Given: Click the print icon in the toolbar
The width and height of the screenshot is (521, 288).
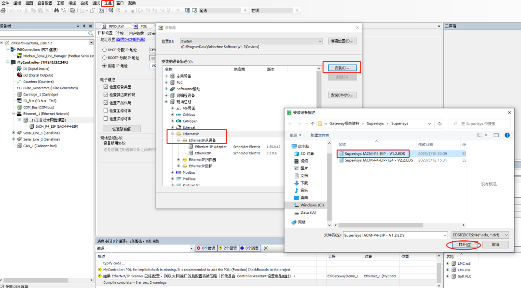Looking at the screenshot, I should point(3,10).
